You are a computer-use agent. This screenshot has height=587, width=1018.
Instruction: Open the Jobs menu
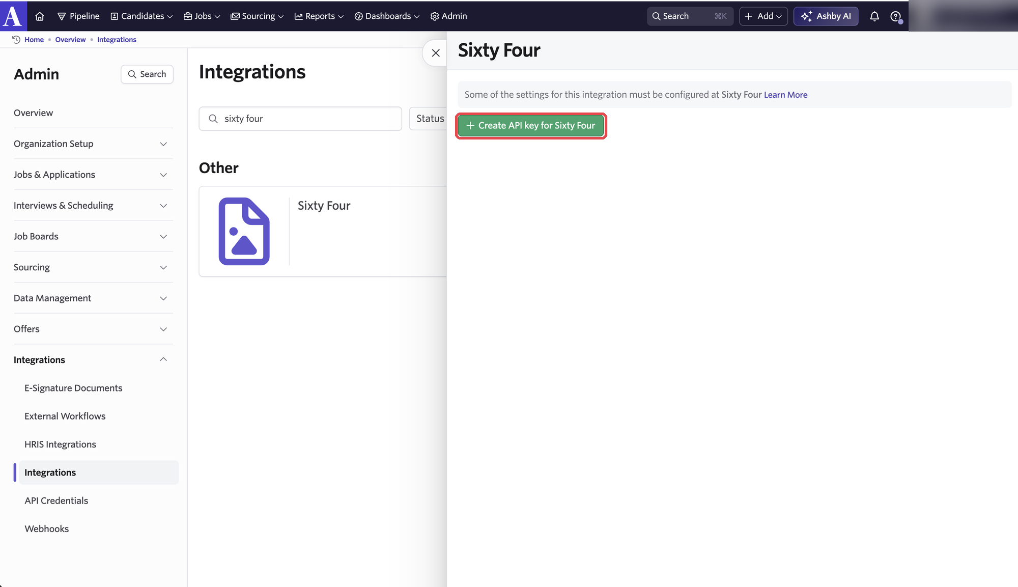click(x=202, y=16)
